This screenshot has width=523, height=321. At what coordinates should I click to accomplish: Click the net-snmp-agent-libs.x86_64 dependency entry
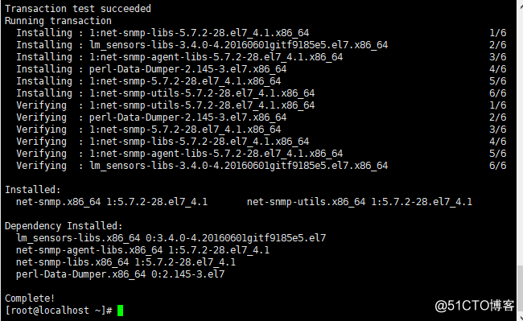(142, 250)
